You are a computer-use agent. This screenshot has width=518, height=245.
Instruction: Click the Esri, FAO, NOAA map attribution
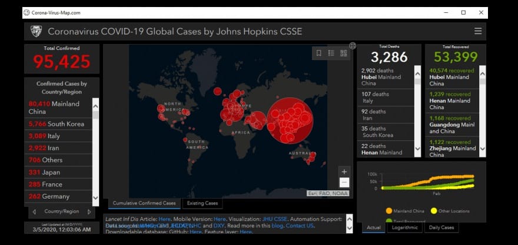[x=328, y=193]
